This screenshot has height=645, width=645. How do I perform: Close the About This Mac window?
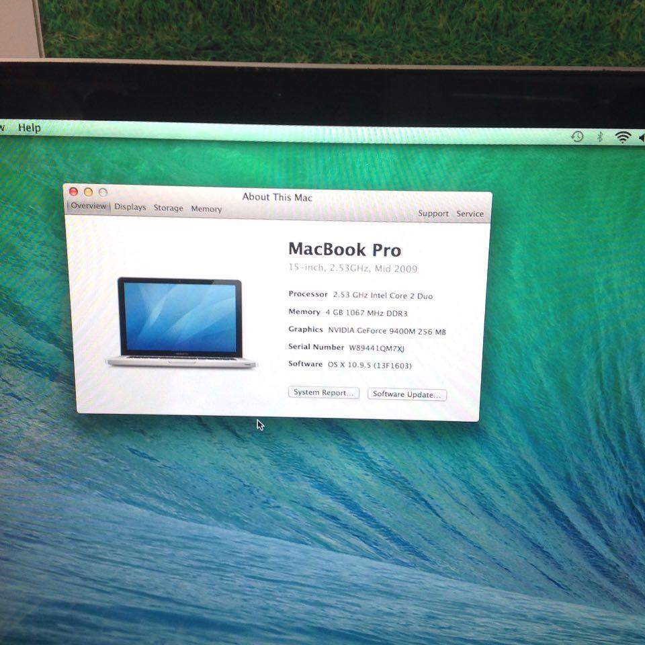tap(74, 191)
